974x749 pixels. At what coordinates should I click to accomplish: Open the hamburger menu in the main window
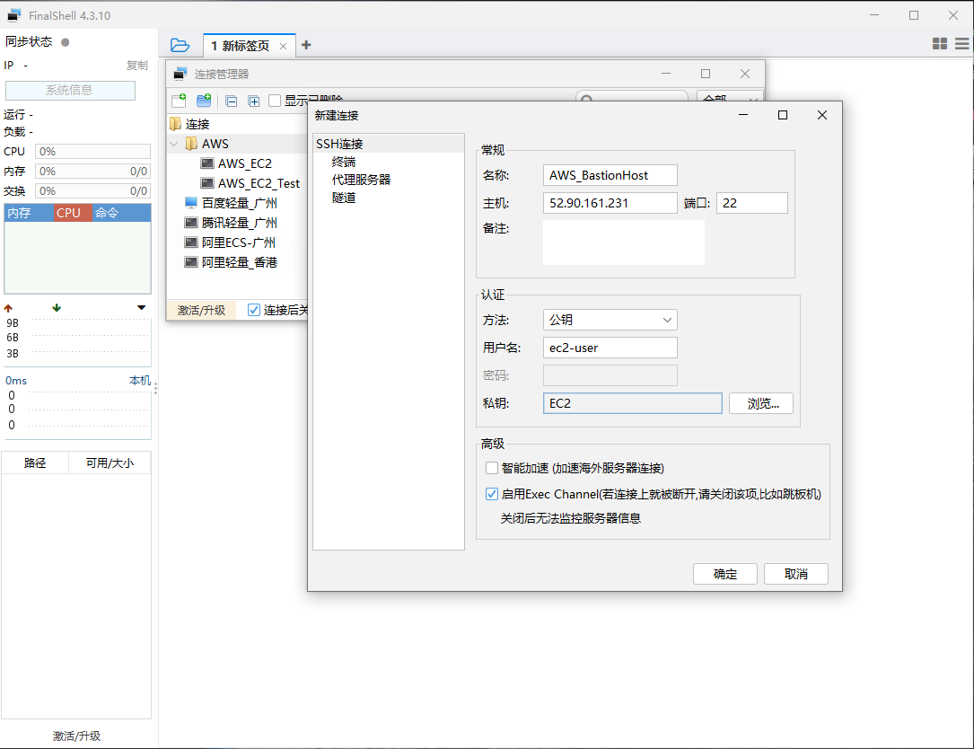[x=962, y=43]
